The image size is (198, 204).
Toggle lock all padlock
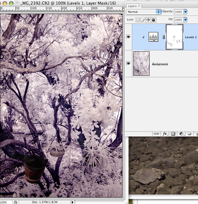pyautogui.click(x=154, y=20)
